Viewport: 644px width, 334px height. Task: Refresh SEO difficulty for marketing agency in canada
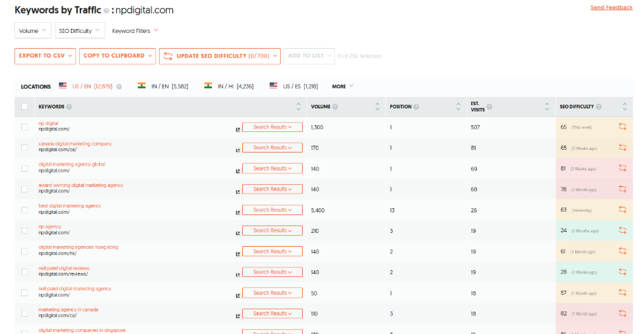(623, 313)
